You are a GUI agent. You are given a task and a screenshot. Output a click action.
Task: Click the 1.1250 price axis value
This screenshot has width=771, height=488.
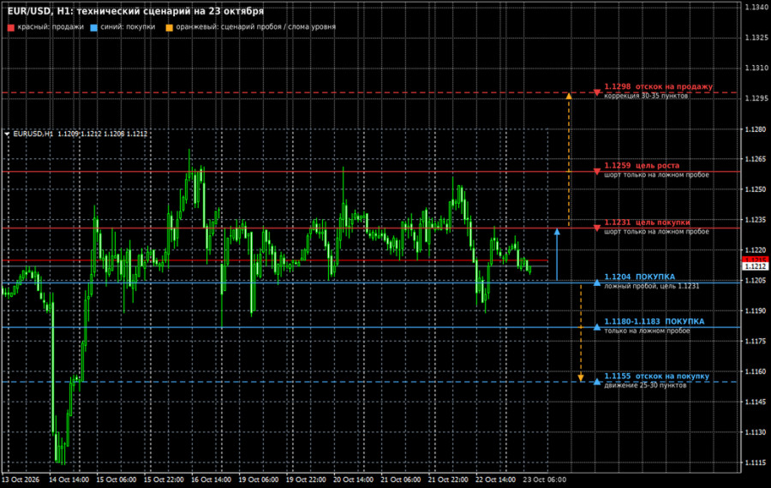pos(756,189)
